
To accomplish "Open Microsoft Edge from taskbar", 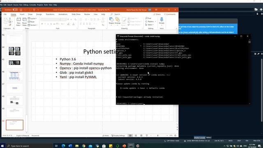I will point(63,146).
